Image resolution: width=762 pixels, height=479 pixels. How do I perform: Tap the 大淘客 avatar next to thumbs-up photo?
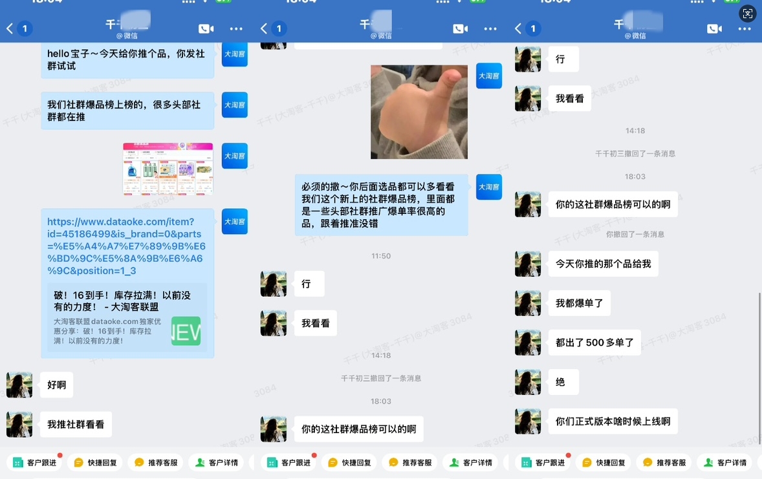point(488,76)
